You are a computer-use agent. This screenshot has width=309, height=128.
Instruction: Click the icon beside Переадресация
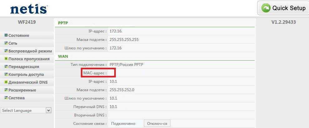tap(6, 66)
